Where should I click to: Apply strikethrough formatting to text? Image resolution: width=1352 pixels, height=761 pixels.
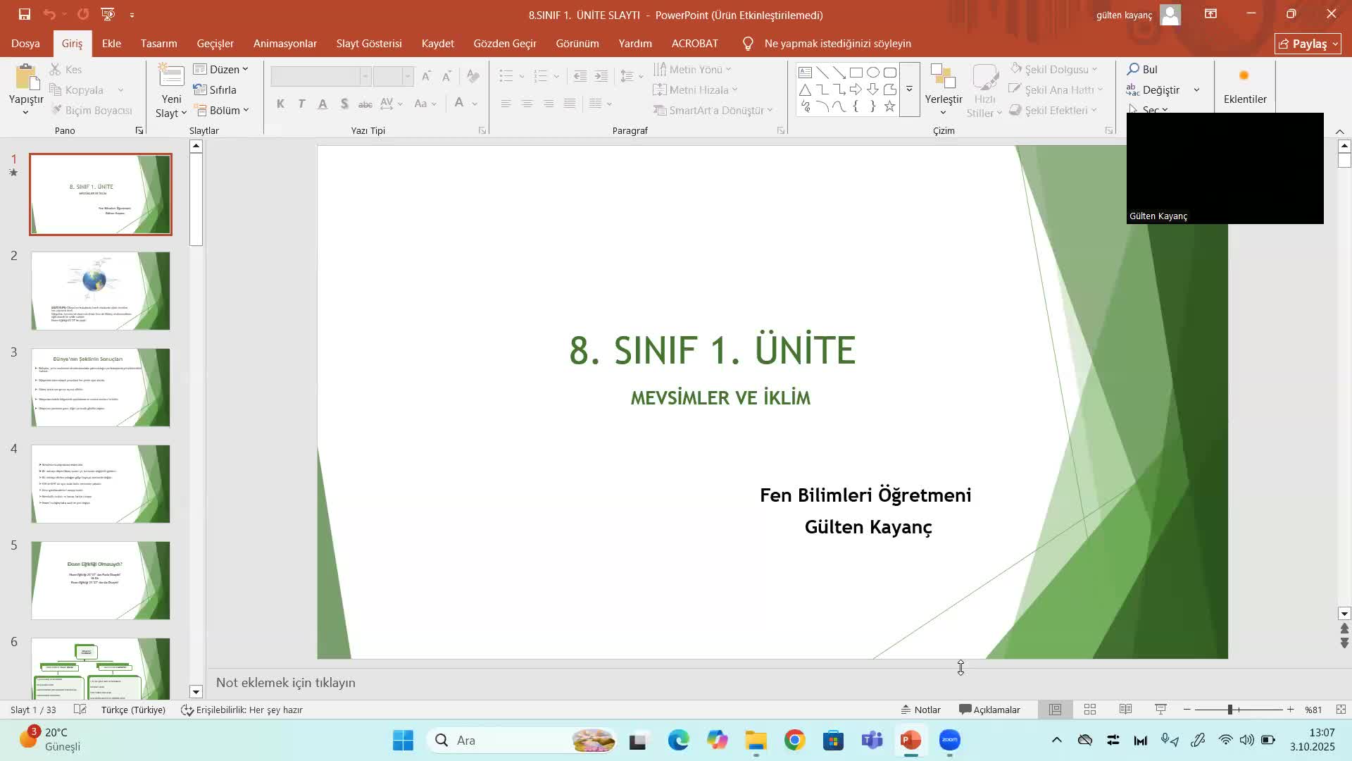click(365, 104)
